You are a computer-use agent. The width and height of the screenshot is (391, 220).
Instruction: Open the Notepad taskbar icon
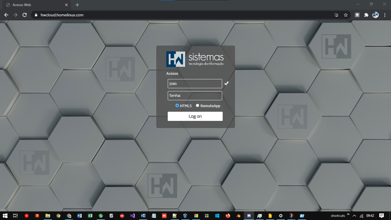coord(154,216)
